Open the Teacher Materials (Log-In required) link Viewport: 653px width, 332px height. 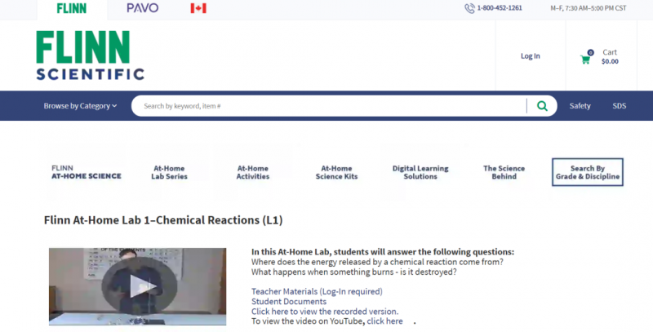coord(317,291)
